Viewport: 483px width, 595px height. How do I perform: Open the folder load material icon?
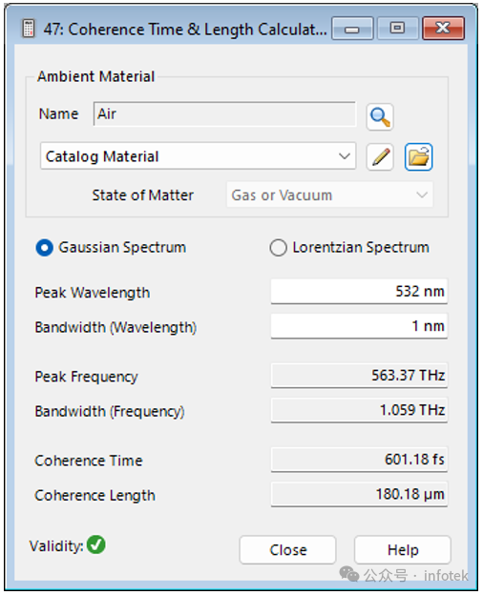click(418, 156)
